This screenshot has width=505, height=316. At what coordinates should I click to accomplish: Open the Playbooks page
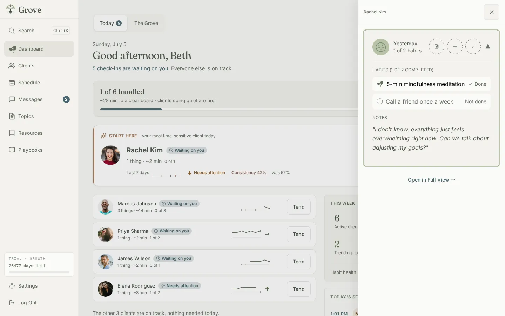tap(39, 150)
